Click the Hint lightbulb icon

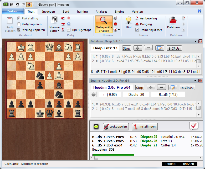click(x=129, y=20)
